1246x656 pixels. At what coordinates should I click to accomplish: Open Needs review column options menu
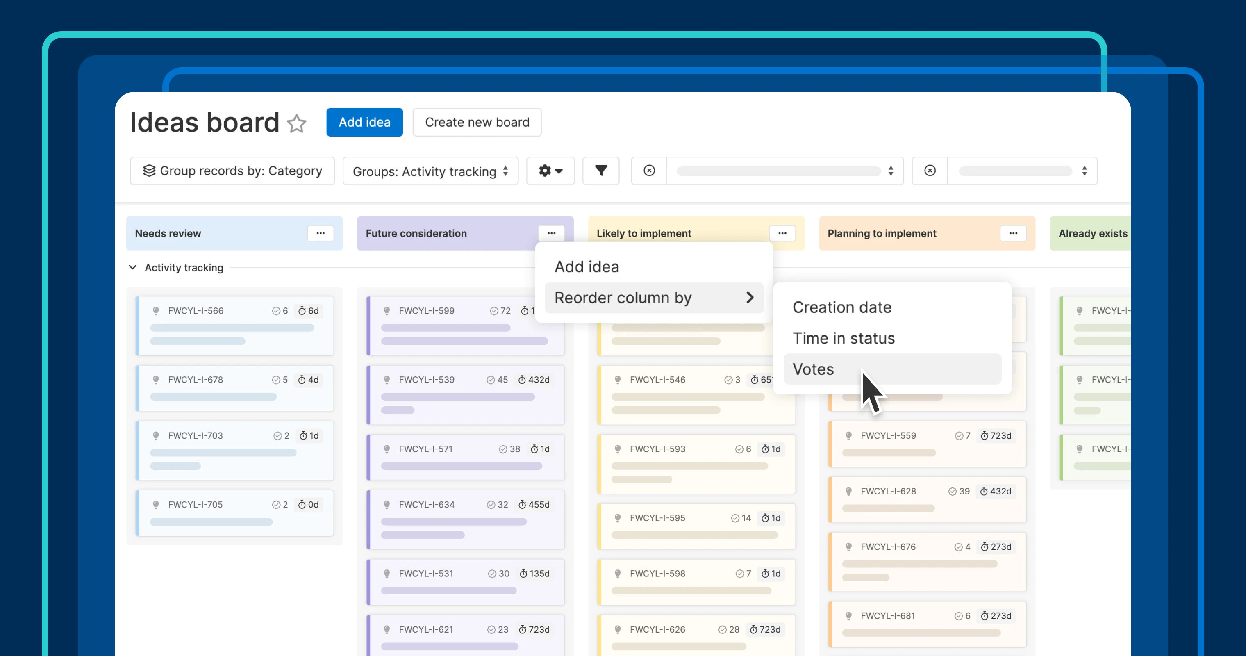pyautogui.click(x=320, y=233)
